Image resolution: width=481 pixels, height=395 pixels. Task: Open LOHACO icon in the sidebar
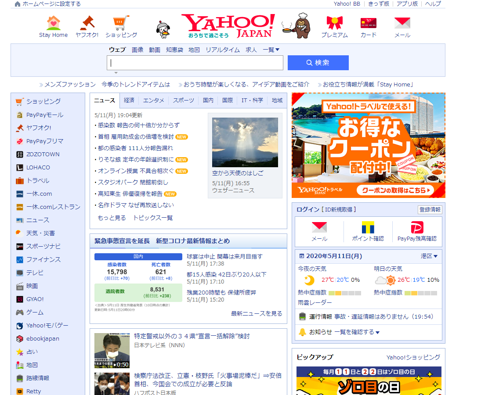pyautogui.click(x=20, y=168)
